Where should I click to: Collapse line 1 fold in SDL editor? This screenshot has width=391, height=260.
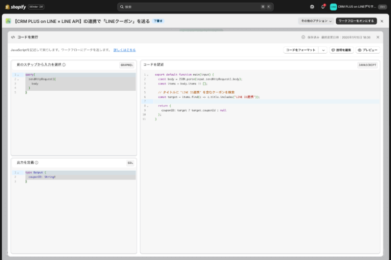click(x=18, y=173)
